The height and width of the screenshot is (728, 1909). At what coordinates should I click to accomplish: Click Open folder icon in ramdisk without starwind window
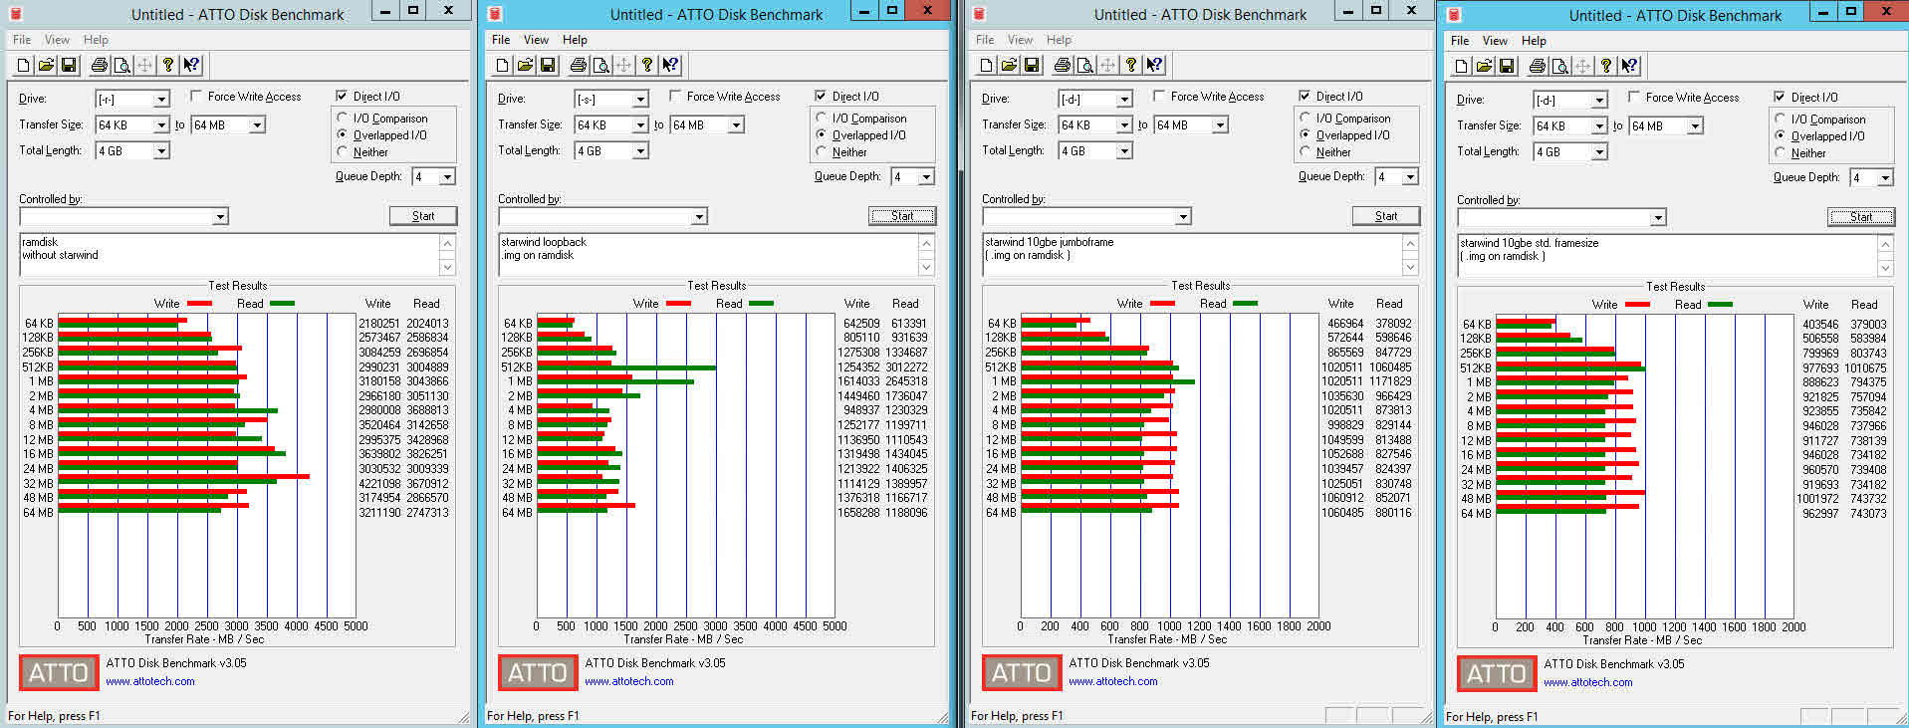[x=46, y=65]
